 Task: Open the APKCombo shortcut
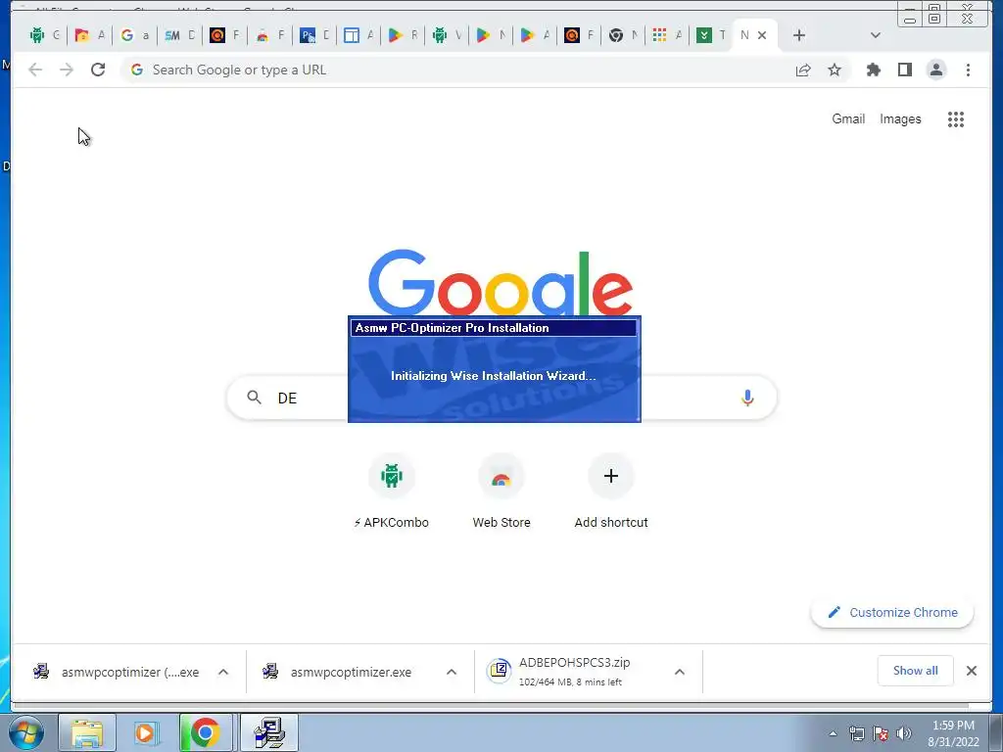pyautogui.click(x=392, y=492)
